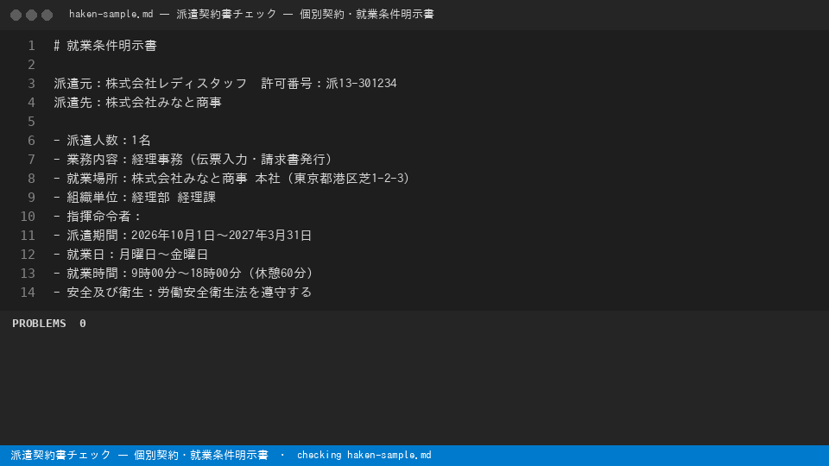829x466 pixels.
Task: Click the second window control button
Action: click(32, 15)
